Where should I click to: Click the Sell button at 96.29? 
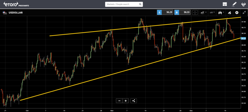coord(165,12)
